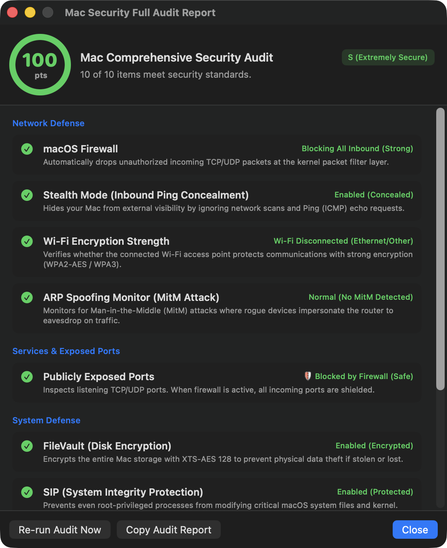447x548 pixels.
Task: Click the FileVault checkmark icon
Action: point(27,446)
